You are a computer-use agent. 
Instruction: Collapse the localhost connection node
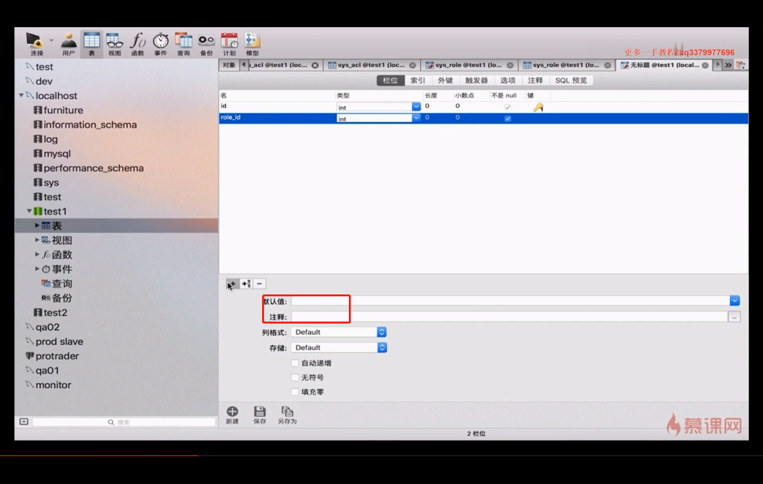point(21,95)
